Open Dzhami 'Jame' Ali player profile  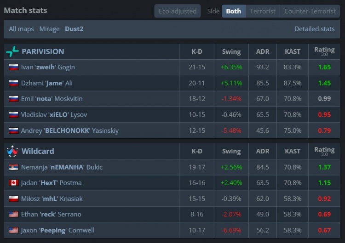click(x=47, y=83)
